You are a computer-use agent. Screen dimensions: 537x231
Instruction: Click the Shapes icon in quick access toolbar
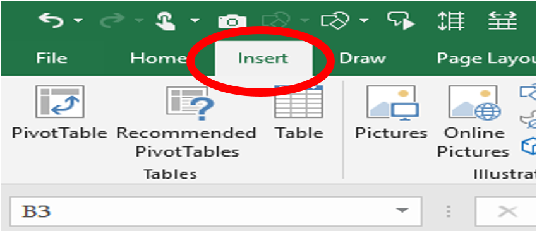(334, 21)
